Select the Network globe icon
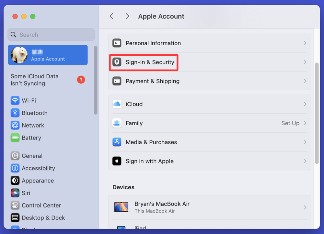The height and width of the screenshot is (234, 324). pyautogui.click(x=15, y=125)
